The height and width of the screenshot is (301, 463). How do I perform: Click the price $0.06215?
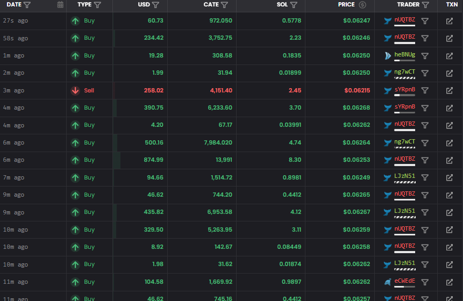357,91
